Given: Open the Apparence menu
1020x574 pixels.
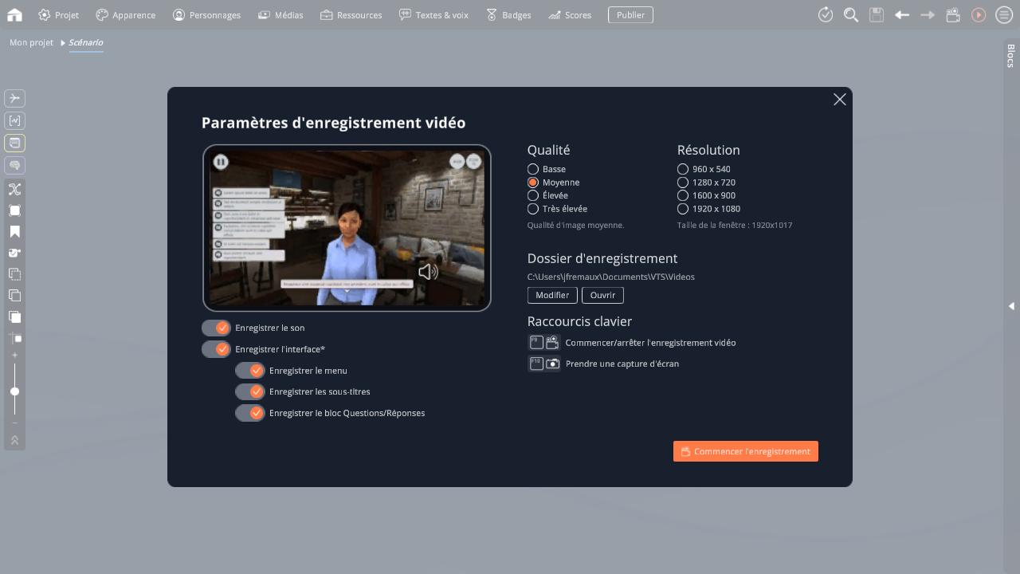Looking at the screenshot, I should point(125,14).
